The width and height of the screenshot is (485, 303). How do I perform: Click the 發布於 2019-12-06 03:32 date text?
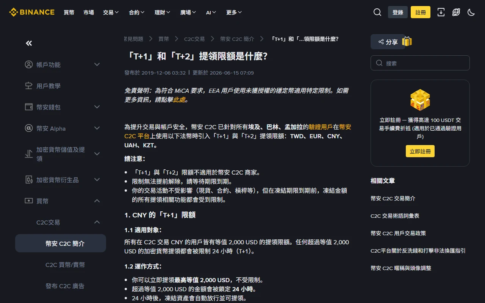coord(155,72)
